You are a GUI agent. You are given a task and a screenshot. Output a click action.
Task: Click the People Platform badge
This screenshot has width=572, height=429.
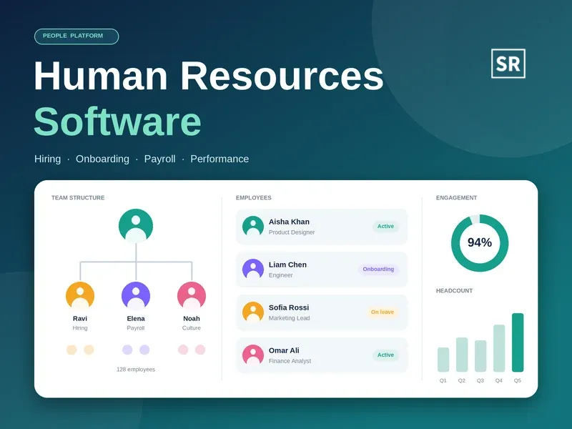click(77, 36)
